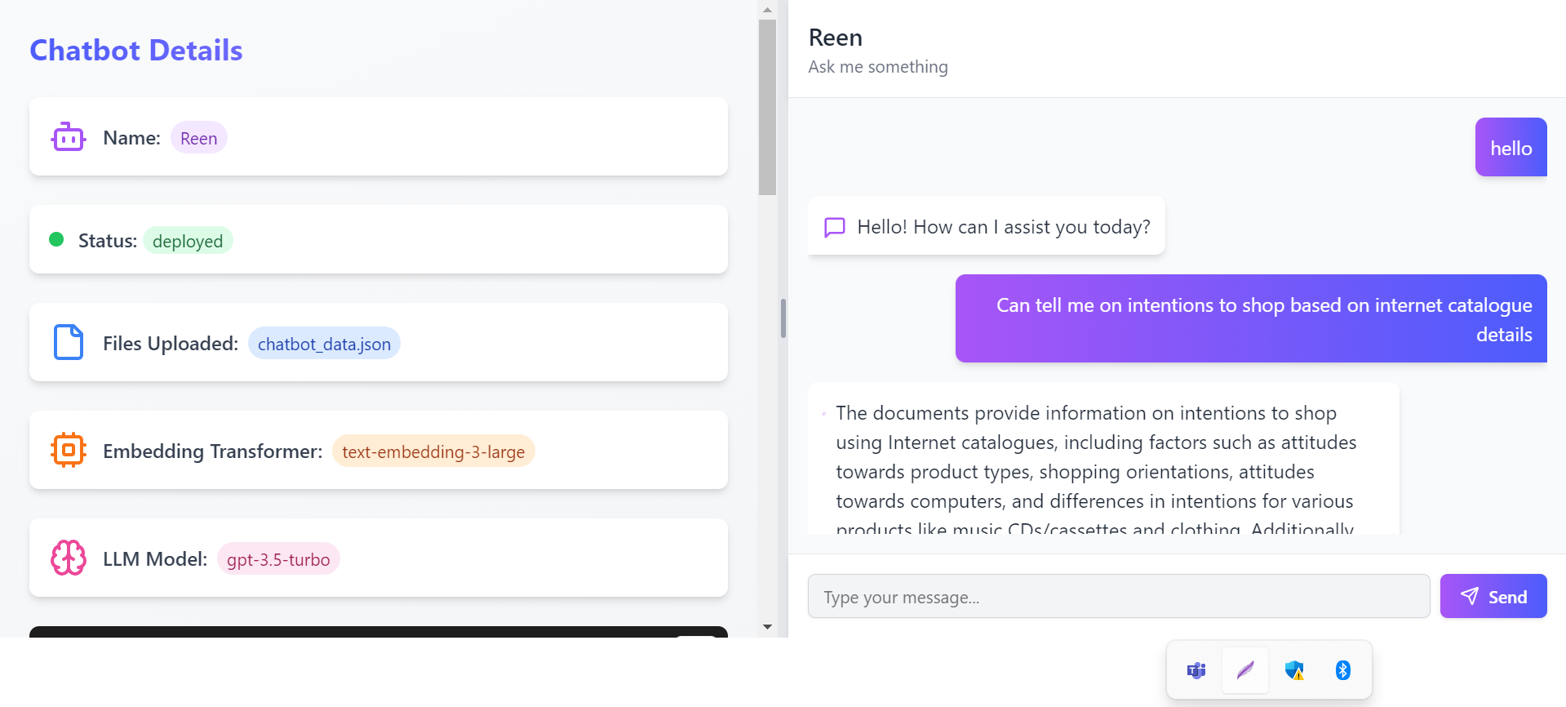Click the chip icon beside Embedding Transformer
Screen dimensions: 1566x707
point(69,450)
